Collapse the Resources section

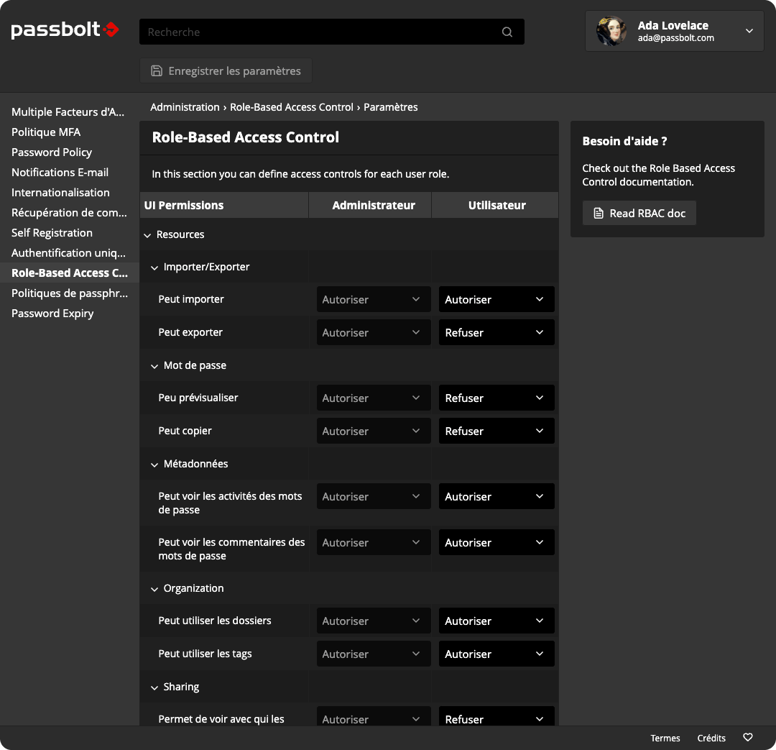tap(147, 235)
